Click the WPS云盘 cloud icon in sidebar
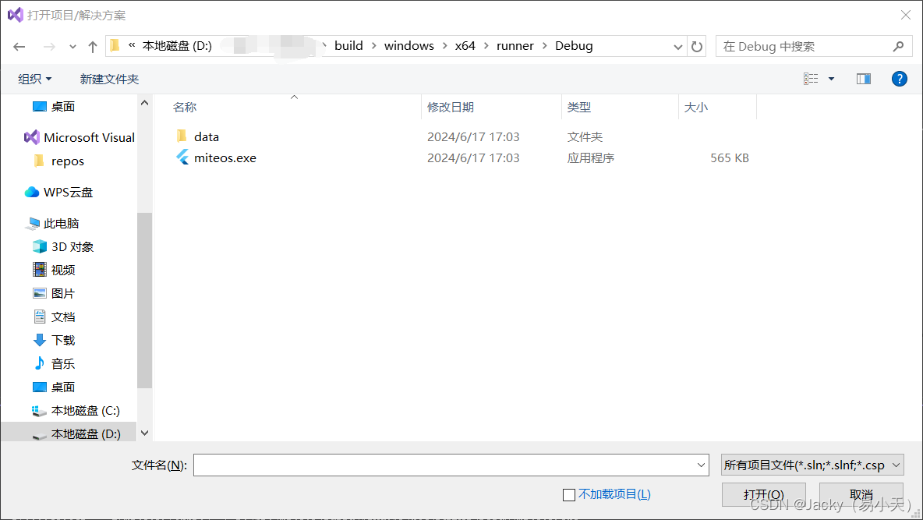The width and height of the screenshot is (923, 520). click(x=32, y=192)
